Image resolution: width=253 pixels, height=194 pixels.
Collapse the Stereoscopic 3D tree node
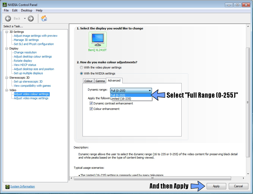point(7,78)
